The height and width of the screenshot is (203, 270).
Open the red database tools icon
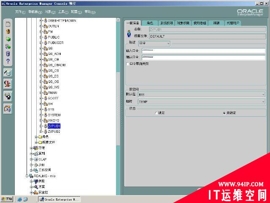(x=8, y=84)
